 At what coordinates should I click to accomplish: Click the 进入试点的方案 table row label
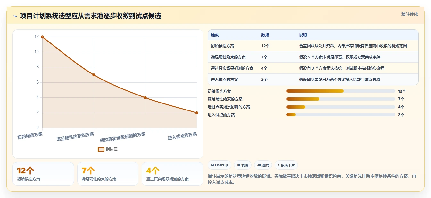point(224,80)
